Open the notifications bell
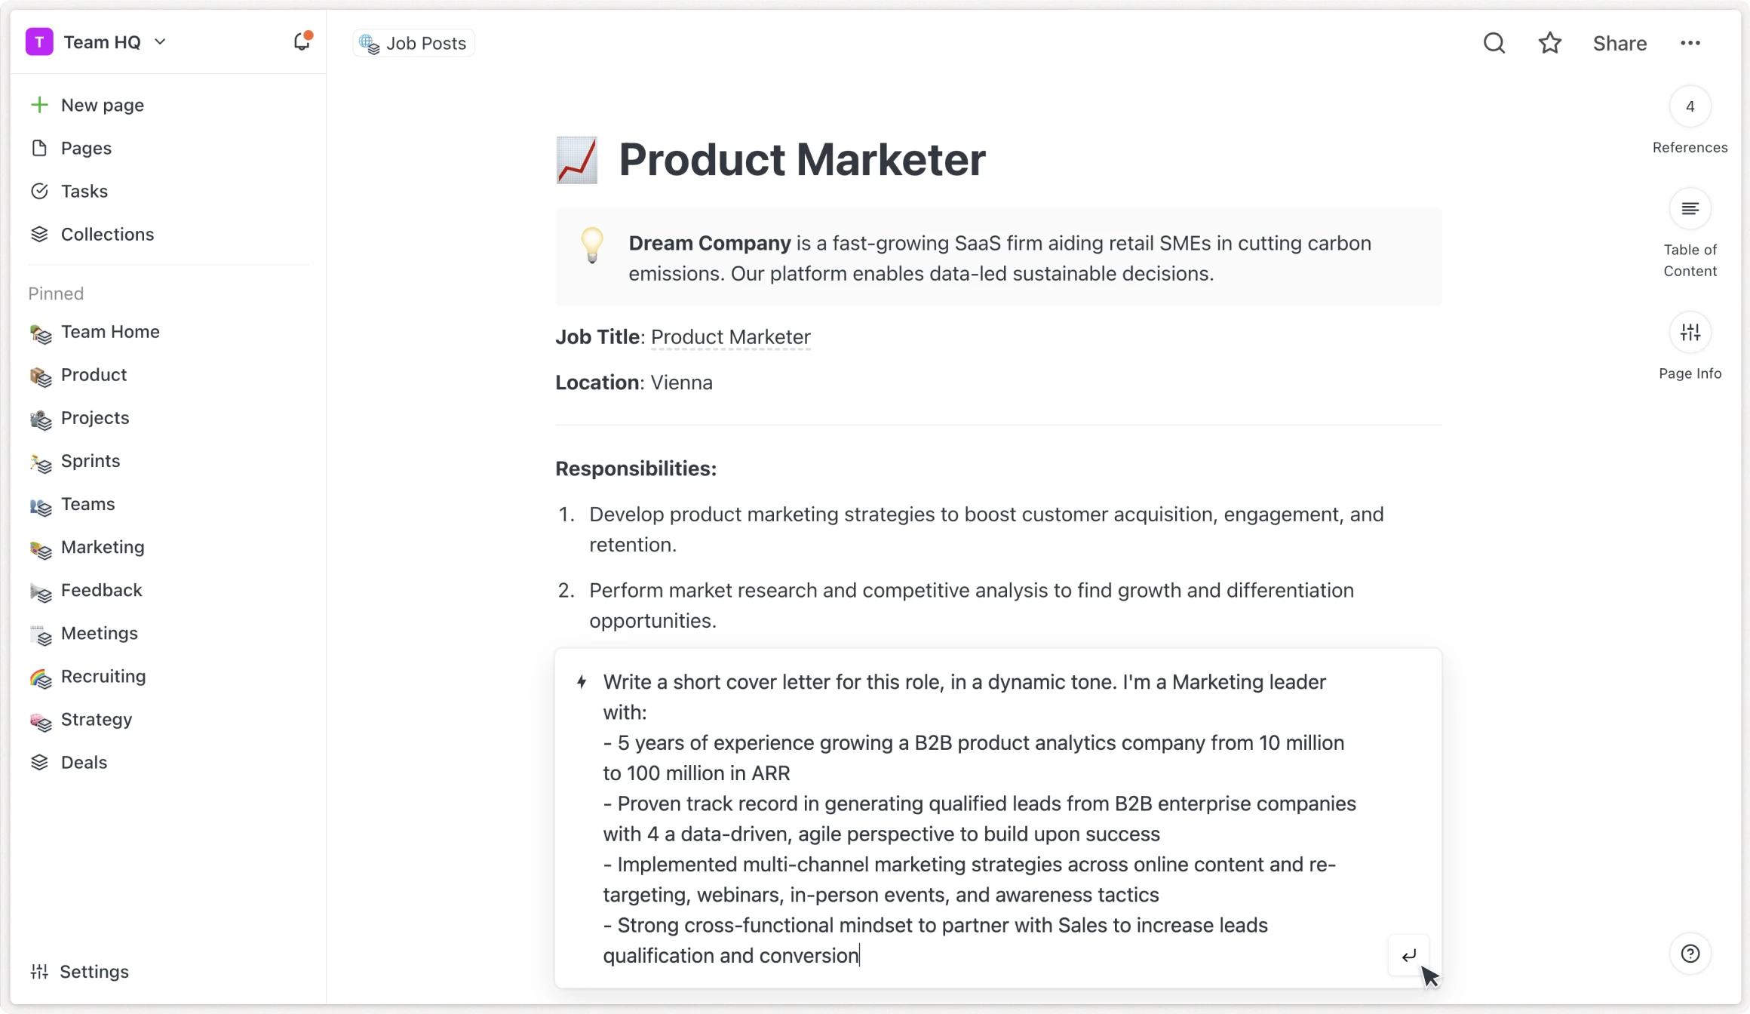This screenshot has height=1014, width=1750. (302, 41)
